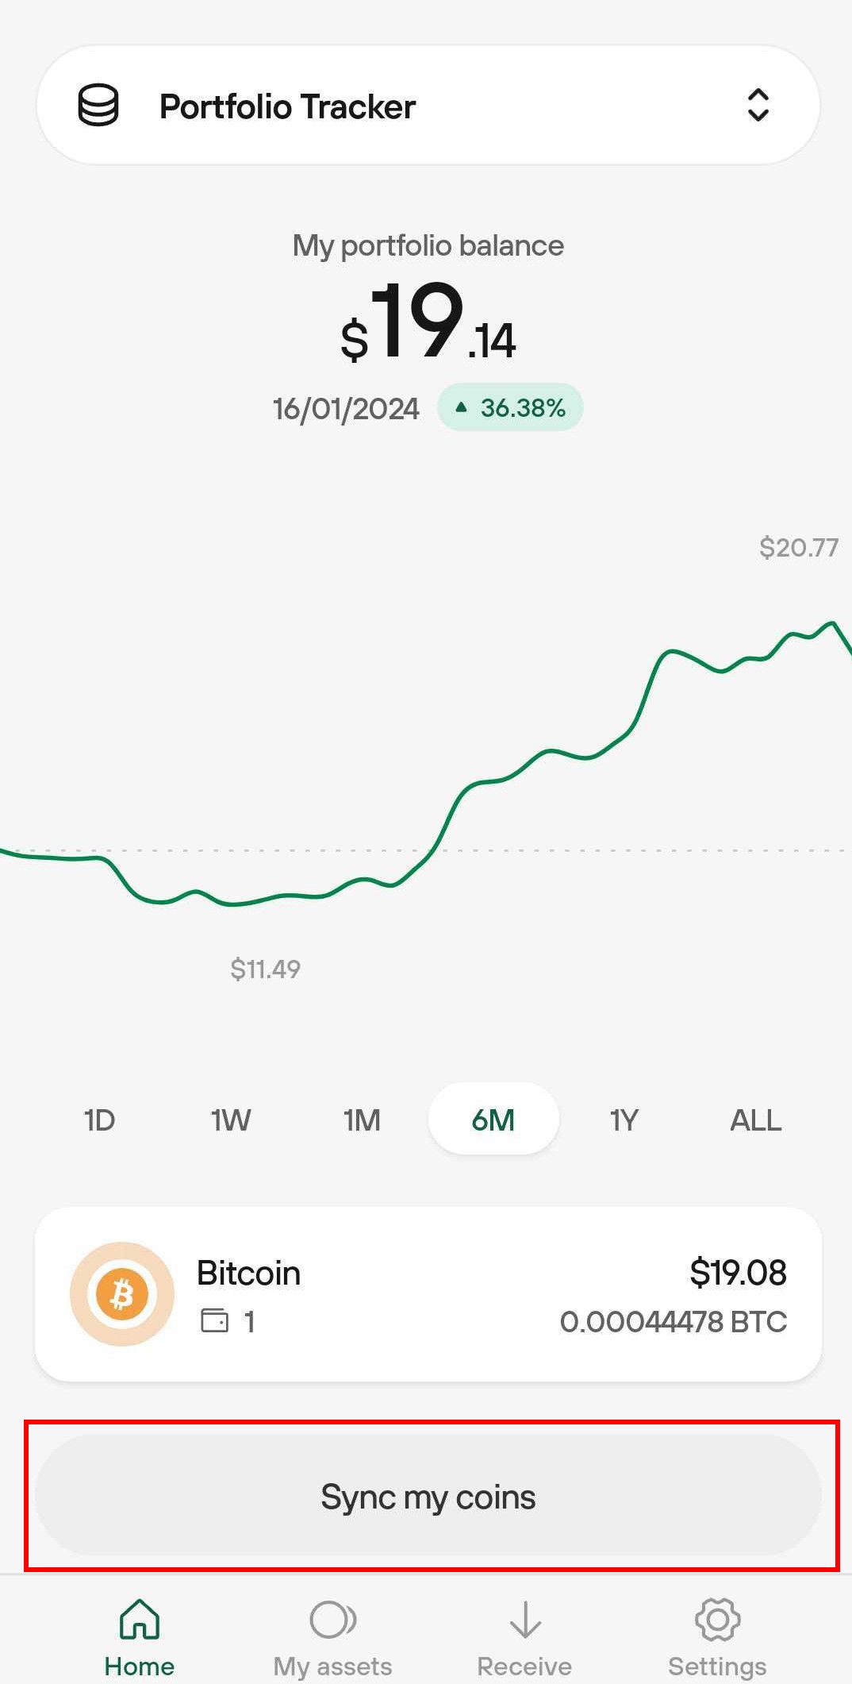The height and width of the screenshot is (1684, 852).
Task: Tap the coin stack icon beside Portfolio Tracker
Action: (x=98, y=106)
